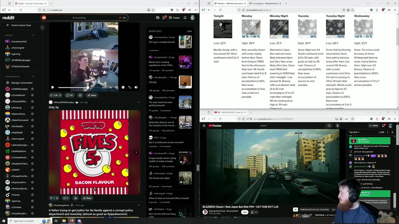Open Manage Communities
399x224 pixels.
[x=19, y=83]
